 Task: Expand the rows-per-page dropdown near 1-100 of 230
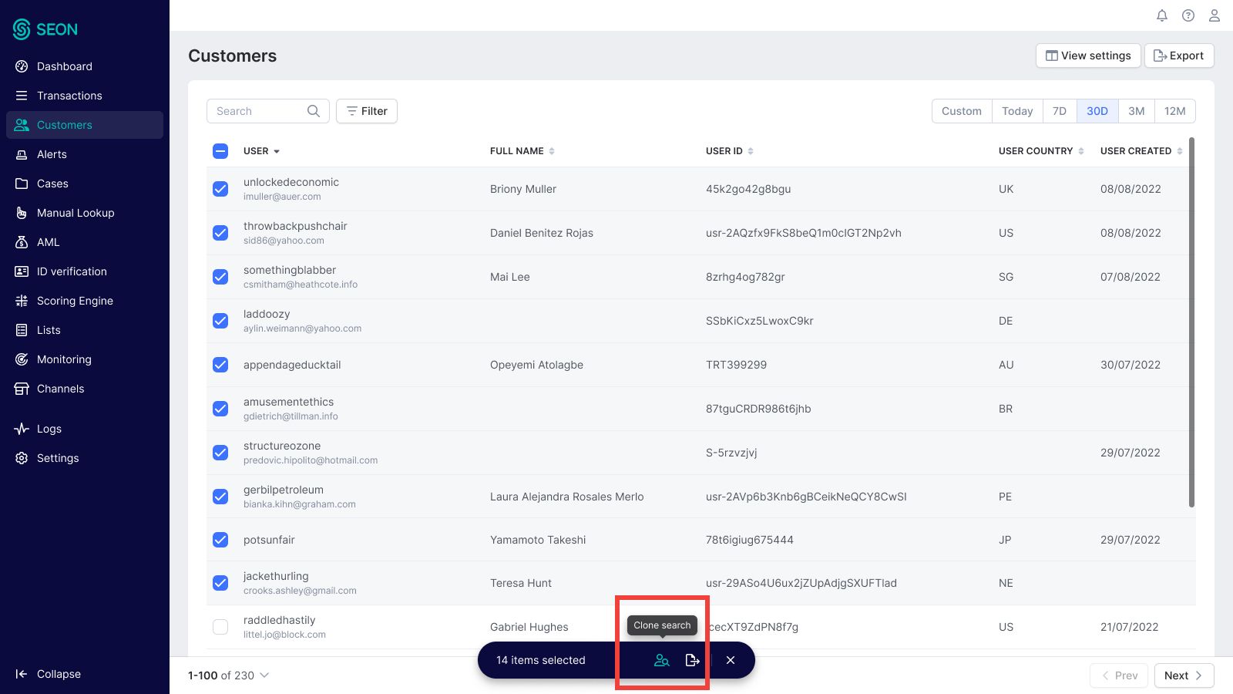(x=264, y=675)
